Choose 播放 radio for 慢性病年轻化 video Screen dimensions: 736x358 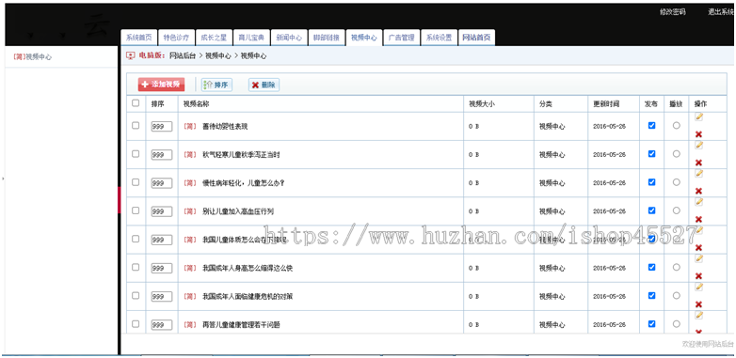coord(677,182)
